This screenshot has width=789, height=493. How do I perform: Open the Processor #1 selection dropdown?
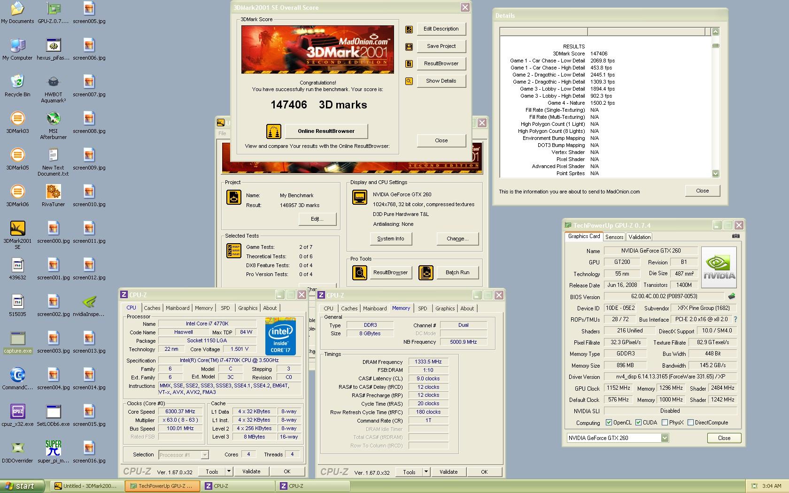205,455
